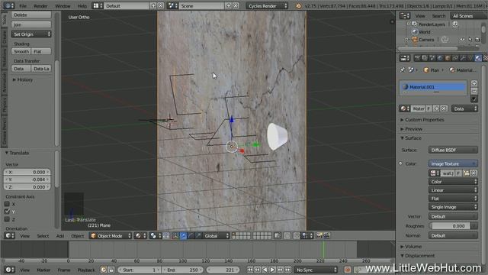The image size is (488, 275).
Task: Toggle fake user F button for material
Action: pyautogui.click(x=429, y=108)
